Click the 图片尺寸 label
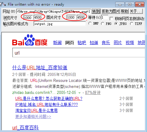Image resolution: width=147 pixels, height=132 pixels. tap(54, 17)
